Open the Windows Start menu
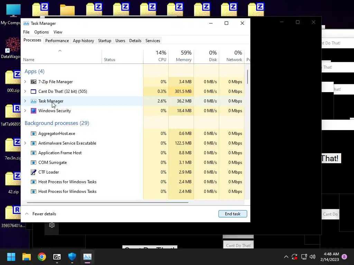 (x=11, y=257)
